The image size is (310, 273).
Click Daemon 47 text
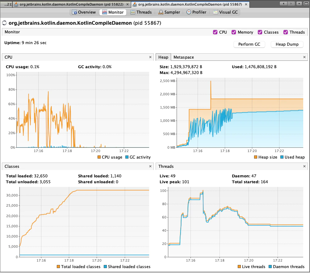coord(244,176)
